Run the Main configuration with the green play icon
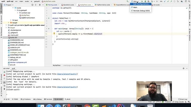Image resolution: width=191 pixels, height=107 pixels. pos(142,1)
